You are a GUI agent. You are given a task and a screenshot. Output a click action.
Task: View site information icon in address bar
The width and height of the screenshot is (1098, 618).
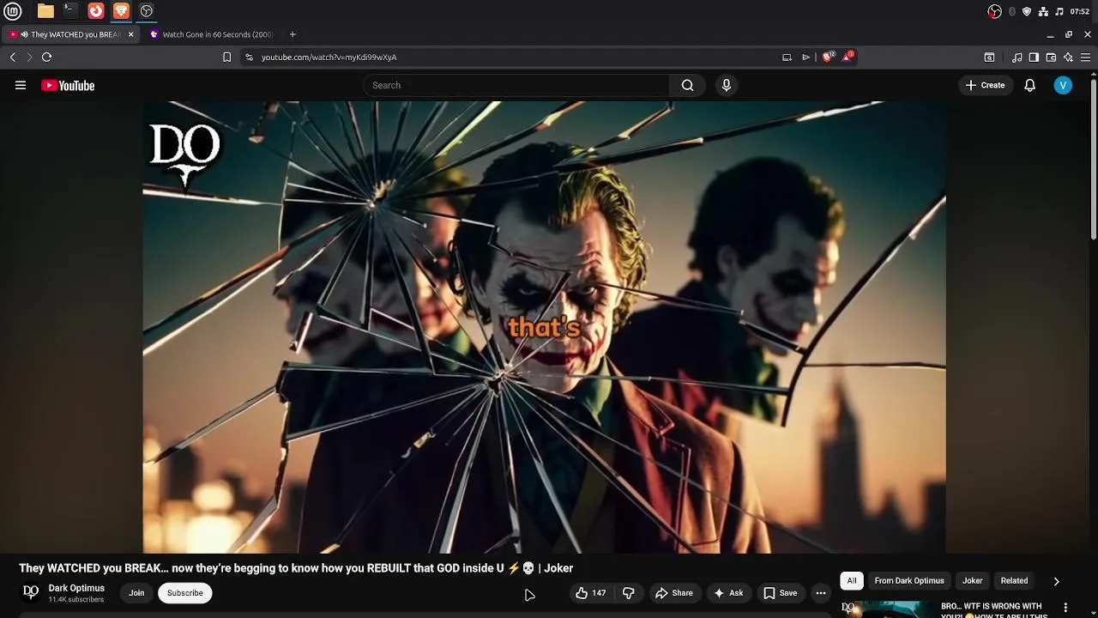[249, 57]
